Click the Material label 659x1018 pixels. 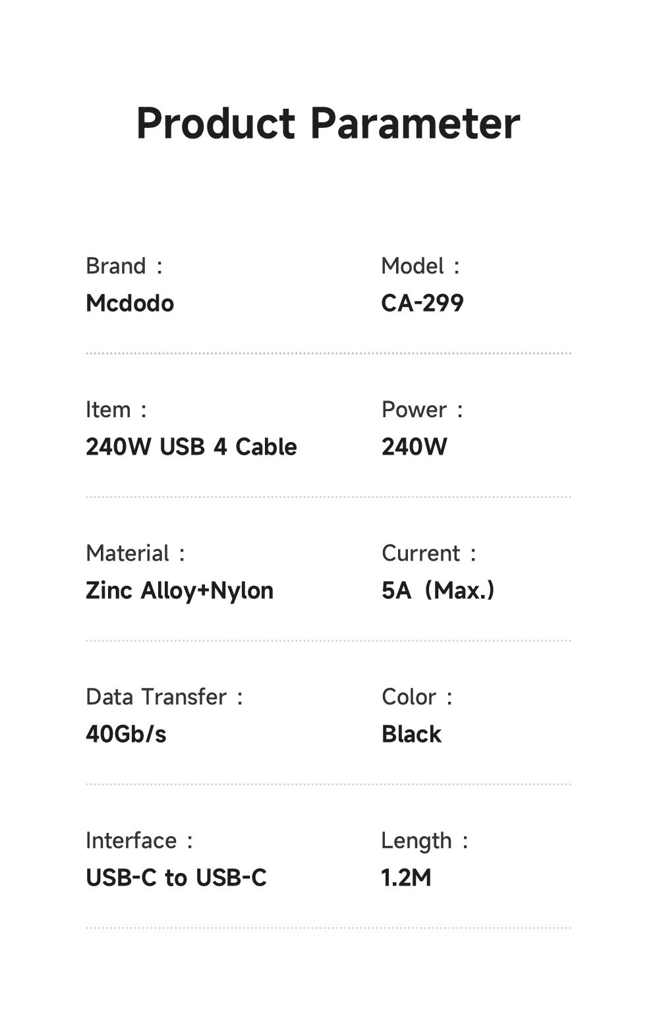point(128,553)
